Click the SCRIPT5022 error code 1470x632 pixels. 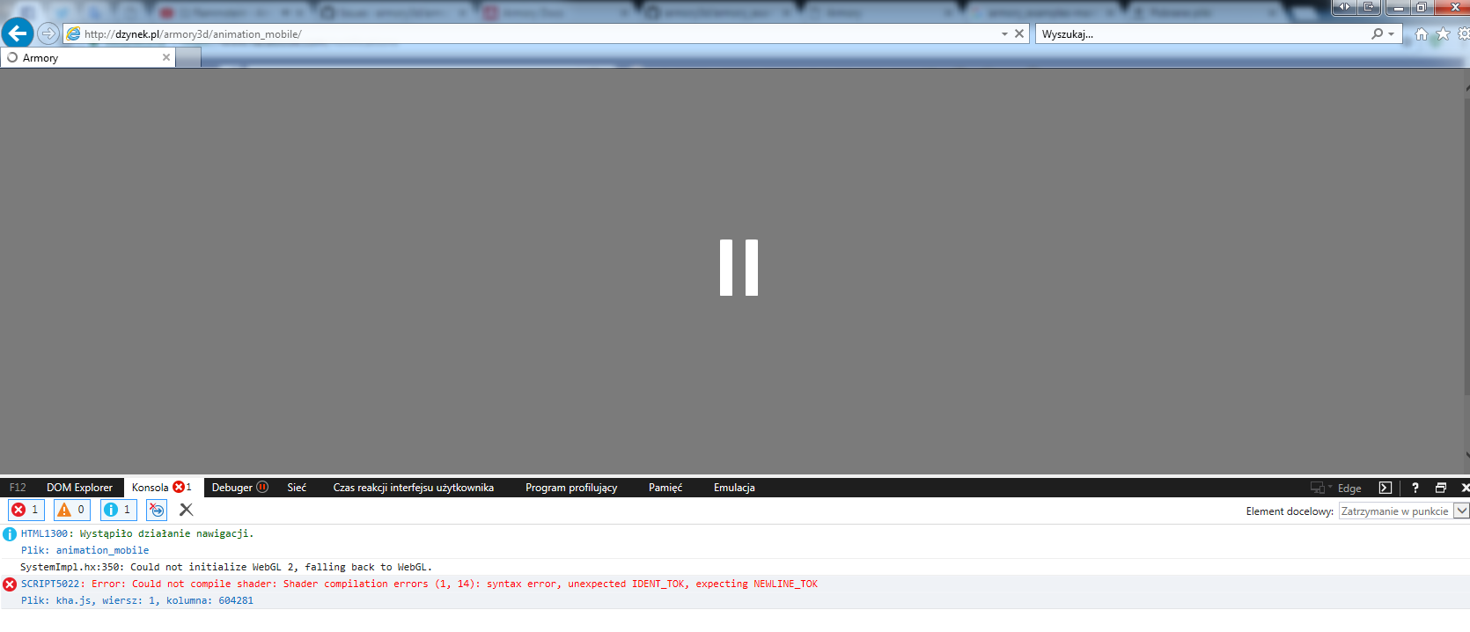[x=50, y=584]
